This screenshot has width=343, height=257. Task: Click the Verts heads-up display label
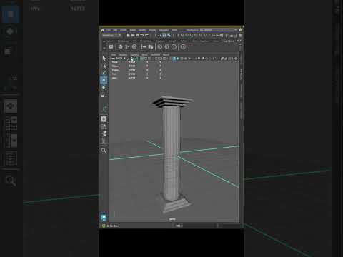[x=115, y=62]
